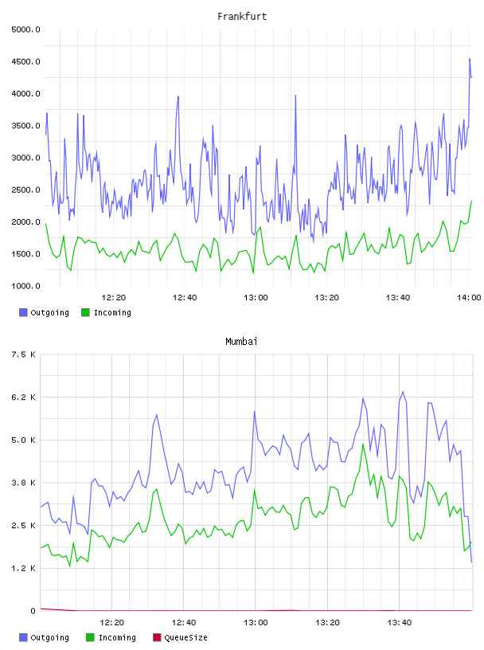Screen dimensions: 484x650
Task: Click the 12:40 time label on Mumbai chart
Action: [x=184, y=623]
